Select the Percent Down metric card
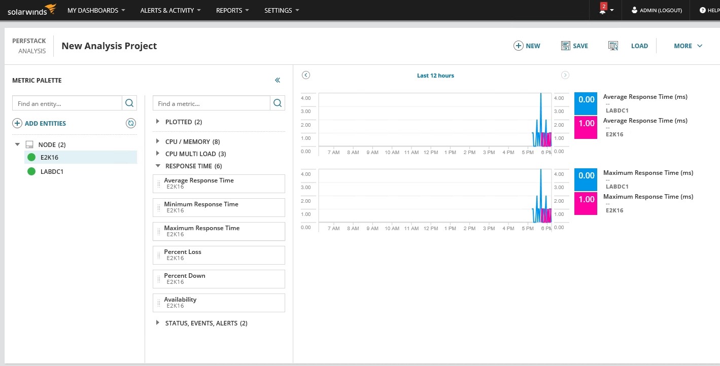This screenshot has height=366, width=720. [x=219, y=279]
